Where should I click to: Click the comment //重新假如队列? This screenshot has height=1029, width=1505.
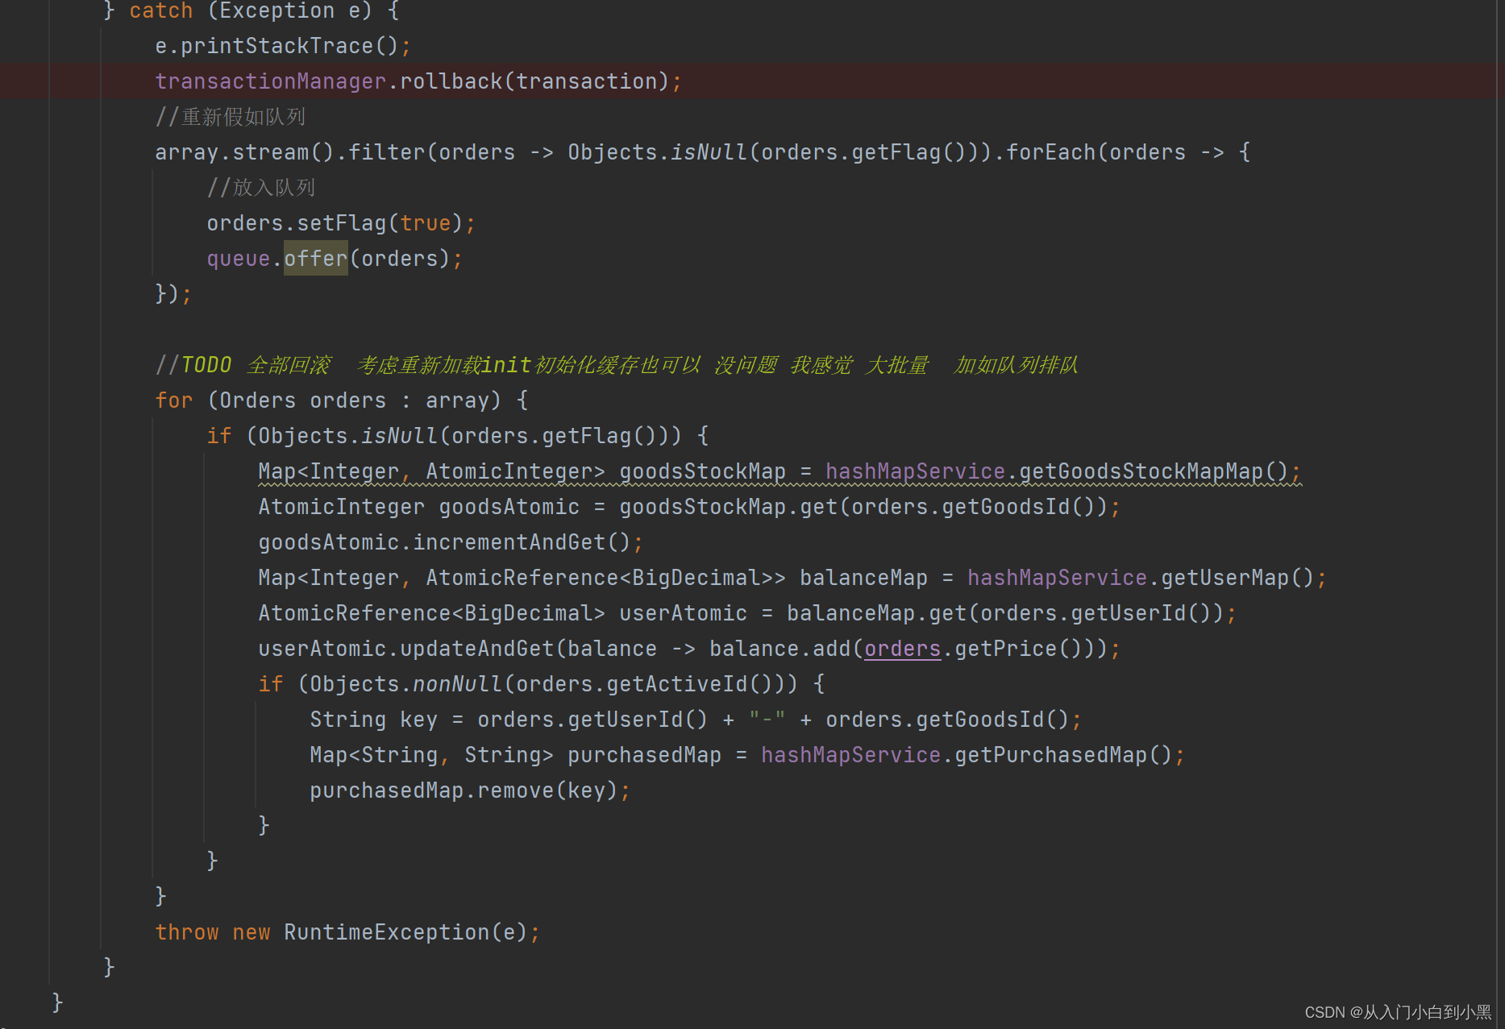point(231,117)
